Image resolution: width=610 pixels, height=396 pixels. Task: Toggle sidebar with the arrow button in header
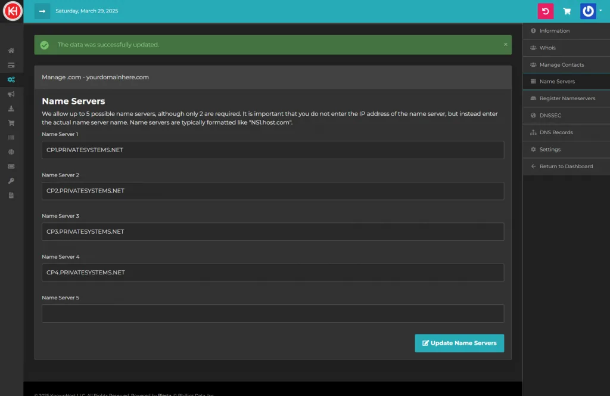(42, 11)
